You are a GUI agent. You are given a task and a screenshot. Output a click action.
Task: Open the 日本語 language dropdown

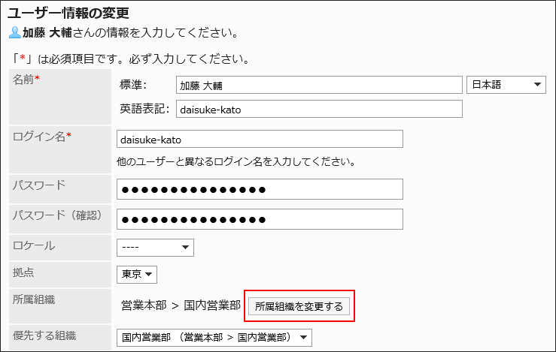coord(506,85)
